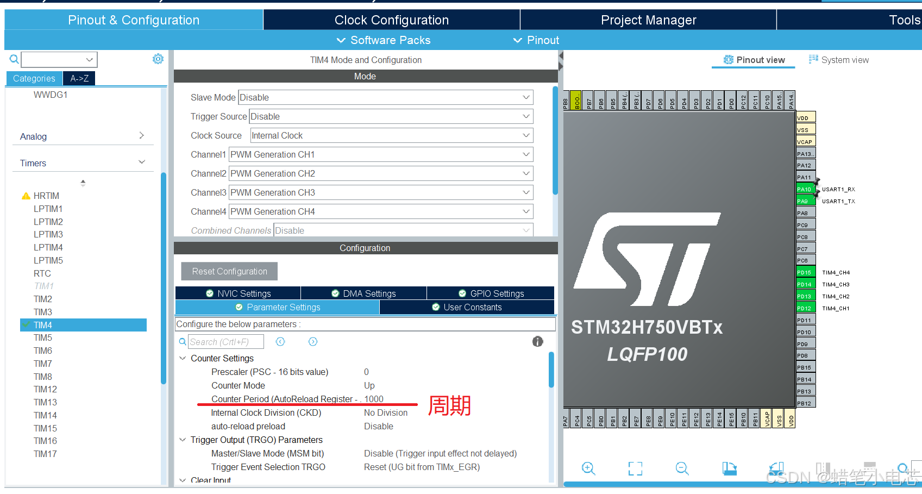This screenshot has height=494, width=922.
Task: Click the Counter Period value 1000
Action: (x=374, y=399)
